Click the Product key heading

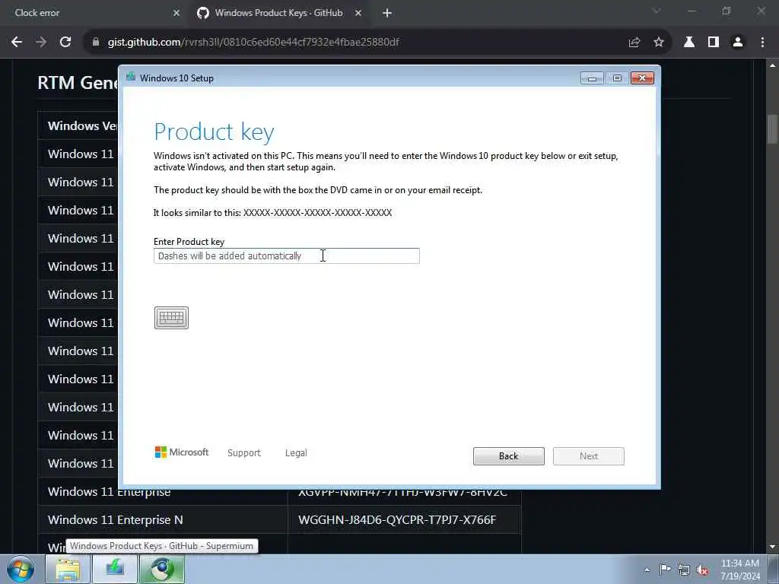(214, 132)
